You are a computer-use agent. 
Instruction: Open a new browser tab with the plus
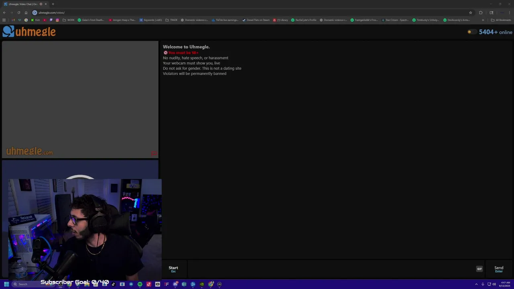pyautogui.click(x=53, y=4)
